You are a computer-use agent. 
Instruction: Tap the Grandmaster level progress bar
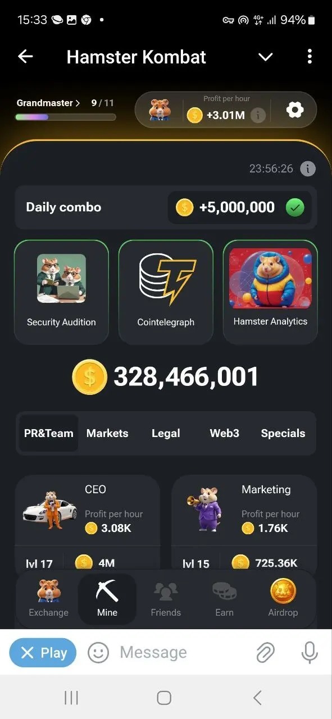pyautogui.click(x=66, y=117)
